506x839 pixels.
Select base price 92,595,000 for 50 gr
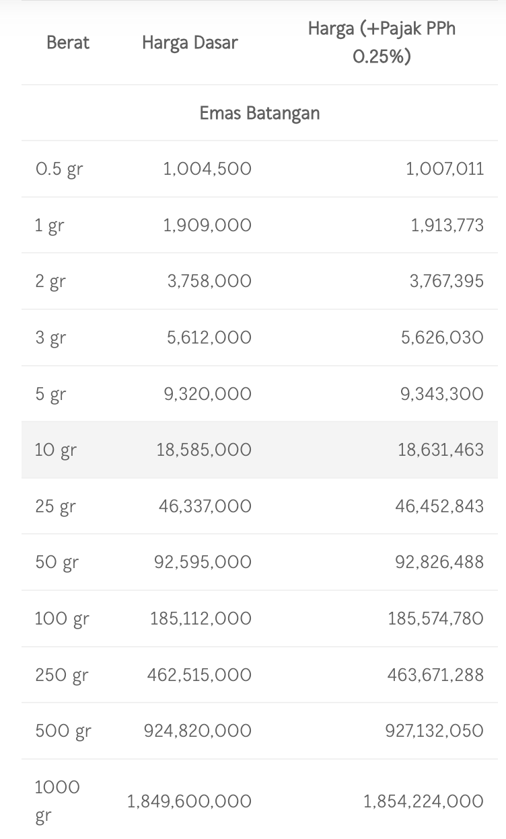coord(203,562)
